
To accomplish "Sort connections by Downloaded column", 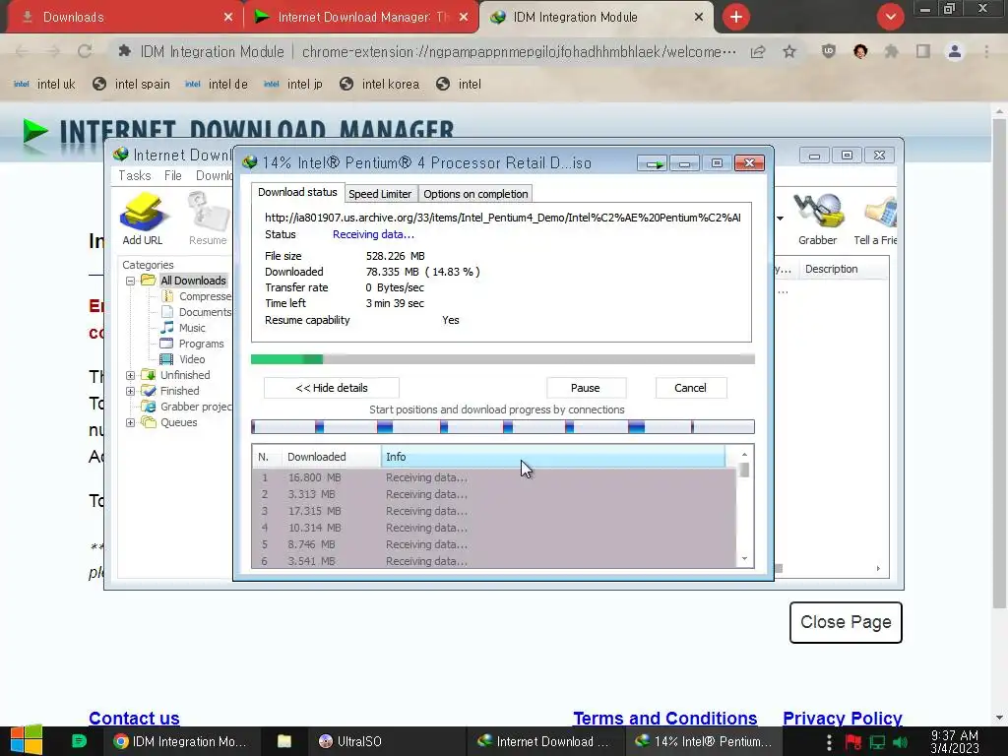I will tap(331, 457).
